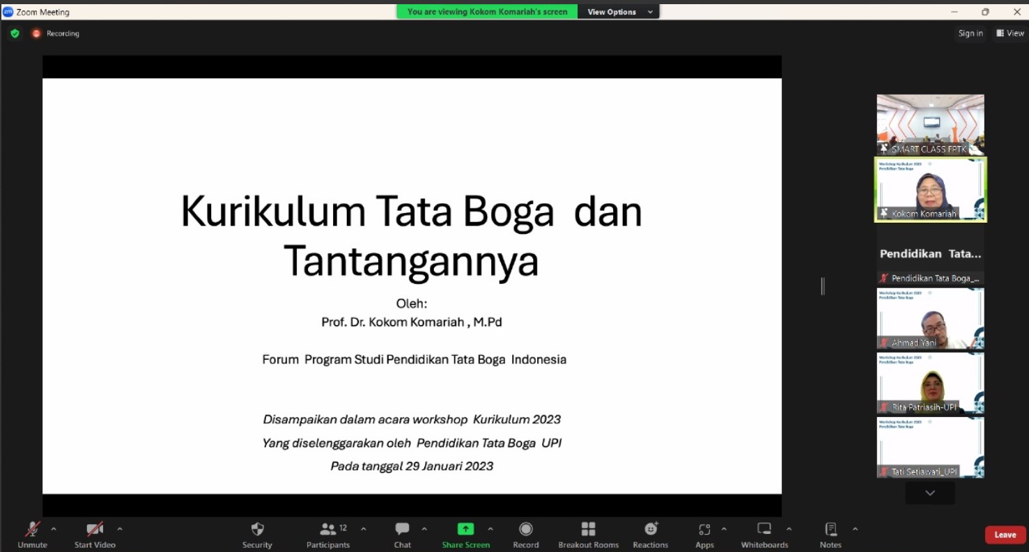Open audio options arrow beside Unmute
Image resolution: width=1029 pixels, height=552 pixels.
[54, 529]
